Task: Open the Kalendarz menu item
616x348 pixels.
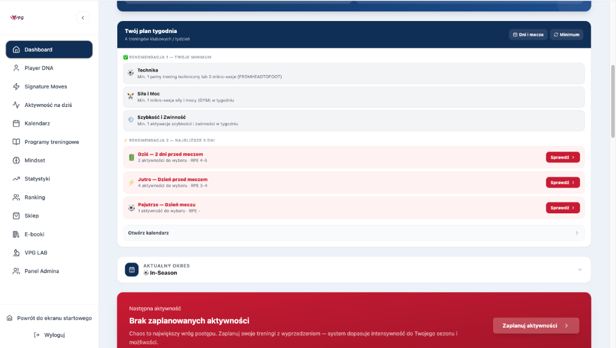Action: tap(49, 123)
